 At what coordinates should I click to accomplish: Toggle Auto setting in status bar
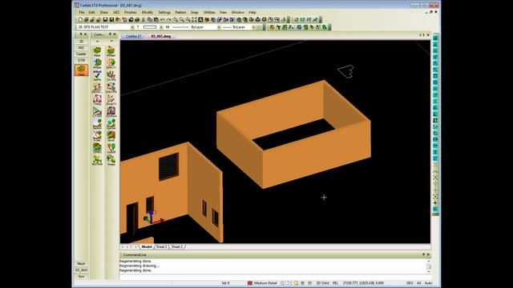tap(428, 283)
